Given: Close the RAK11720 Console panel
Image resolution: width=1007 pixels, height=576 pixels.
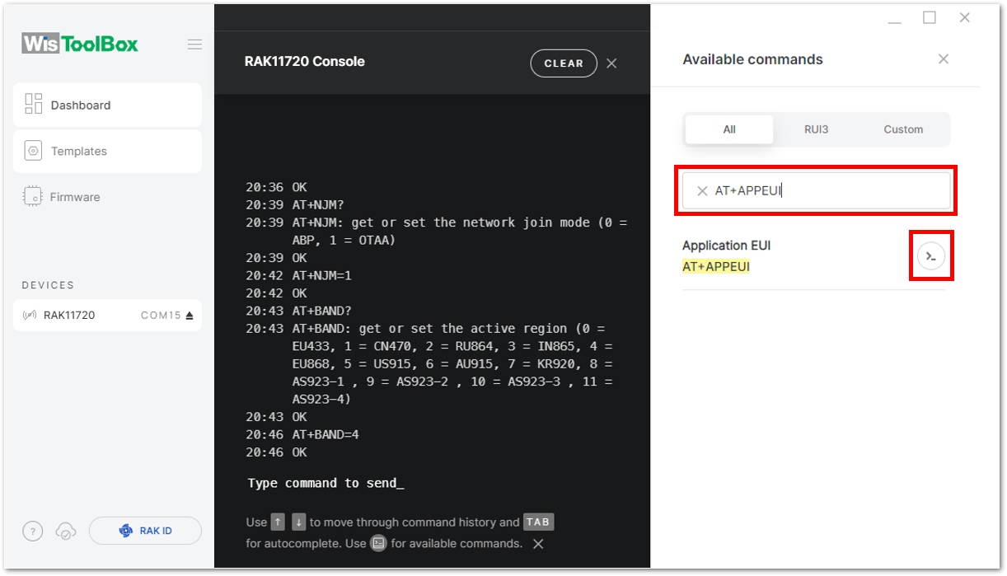Looking at the screenshot, I should pos(611,63).
